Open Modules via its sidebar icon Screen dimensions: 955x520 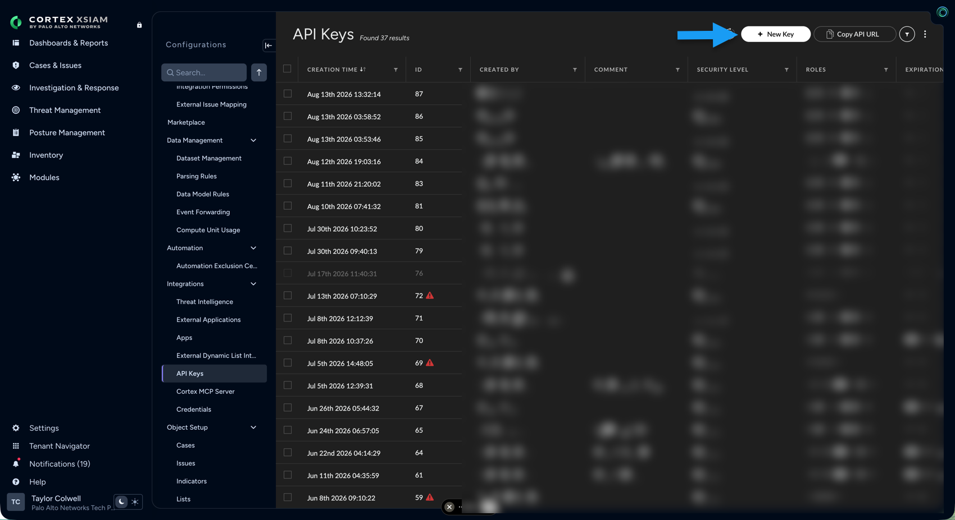[16, 177]
